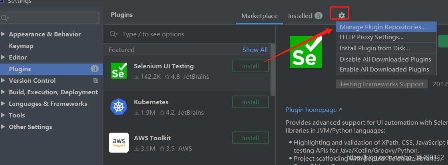Expand Appearance & Behavior section
The width and height of the screenshot is (448, 165).
point(3,34)
